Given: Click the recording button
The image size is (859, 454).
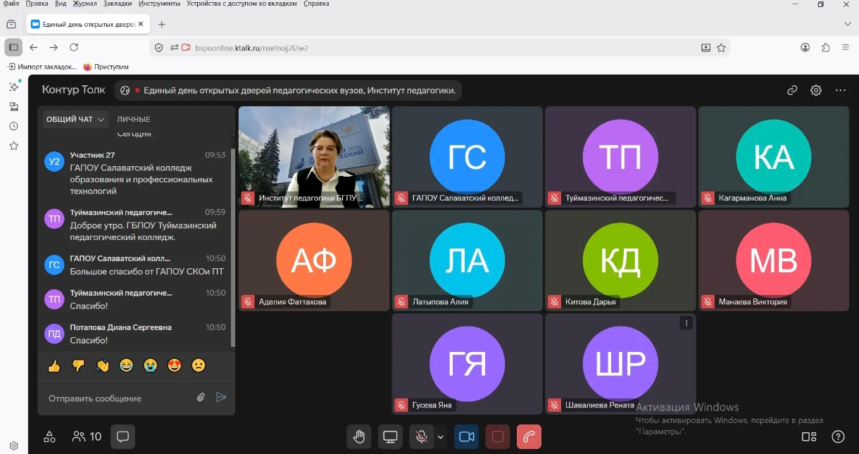Looking at the screenshot, I should tap(498, 436).
